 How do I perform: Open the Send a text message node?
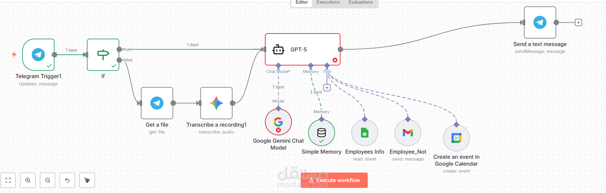[x=540, y=23]
